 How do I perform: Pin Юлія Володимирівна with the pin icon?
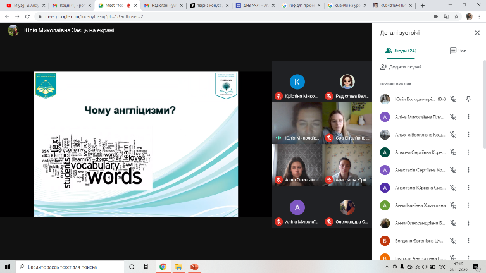pos(468,99)
